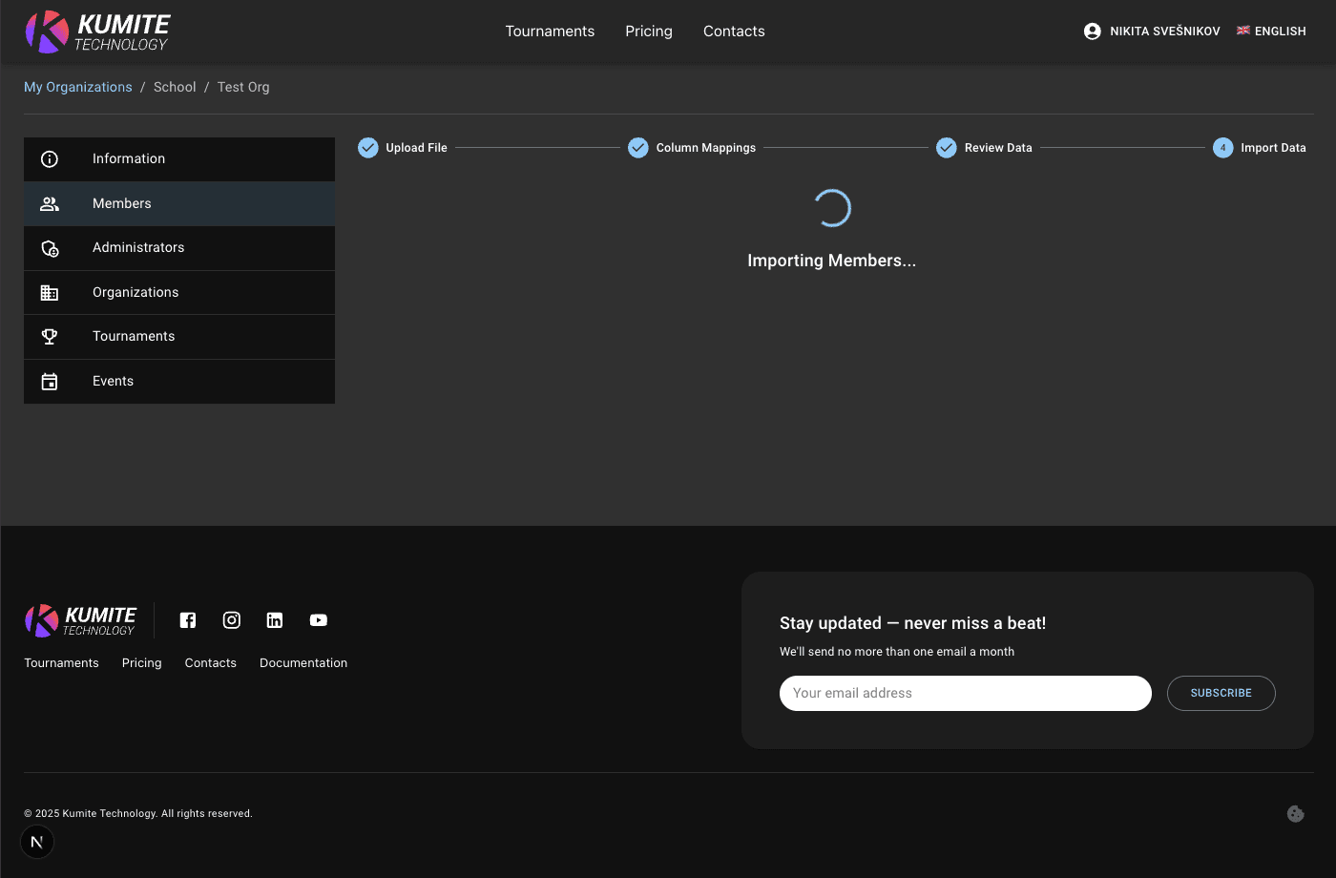1336x878 pixels.
Task: Click the Administrators shield icon
Action: click(x=50, y=247)
